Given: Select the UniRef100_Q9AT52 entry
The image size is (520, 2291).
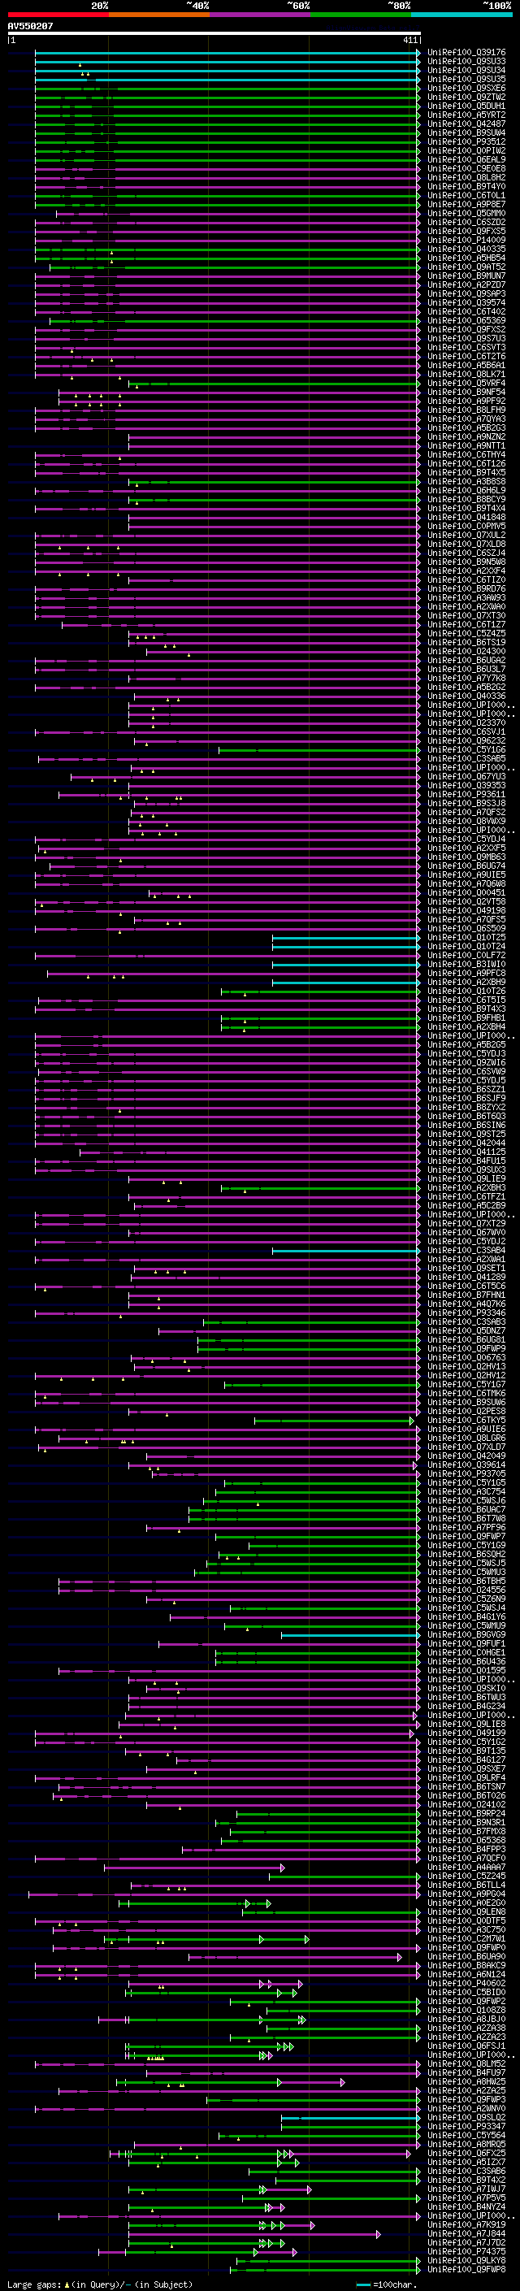Looking at the screenshot, I should pyautogui.click(x=466, y=267).
